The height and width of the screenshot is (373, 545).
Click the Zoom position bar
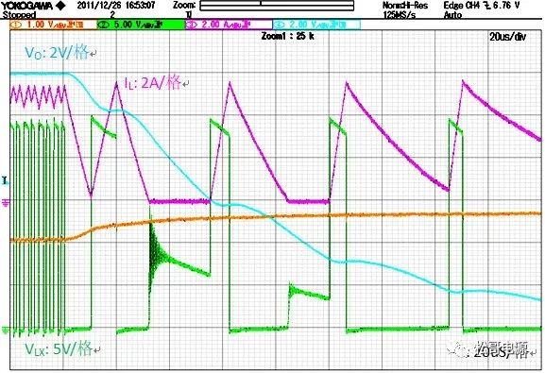(x=277, y=6)
